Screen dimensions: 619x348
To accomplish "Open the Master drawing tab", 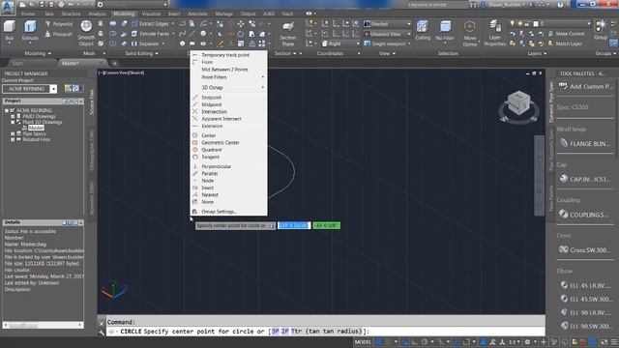I will [x=71, y=63].
